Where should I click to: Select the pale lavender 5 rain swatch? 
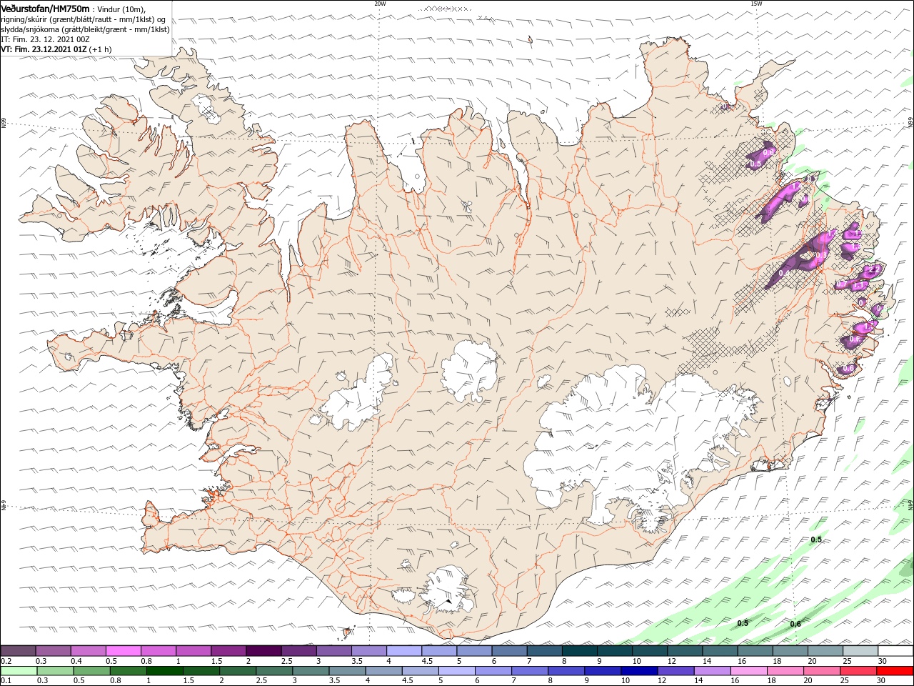pyautogui.click(x=456, y=671)
